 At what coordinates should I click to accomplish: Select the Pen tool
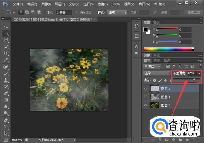6,120
